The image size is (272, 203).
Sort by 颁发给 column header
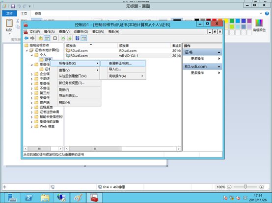pyautogui.click(x=91, y=45)
